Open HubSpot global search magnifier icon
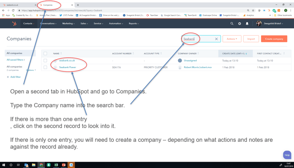 [x=232, y=24]
